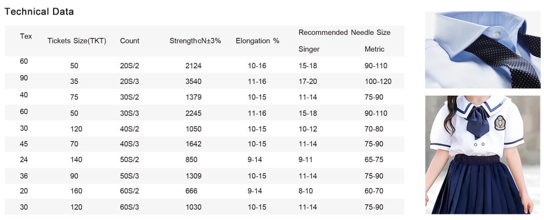
Task: Select the Tex column header
Action: (x=26, y=36)
